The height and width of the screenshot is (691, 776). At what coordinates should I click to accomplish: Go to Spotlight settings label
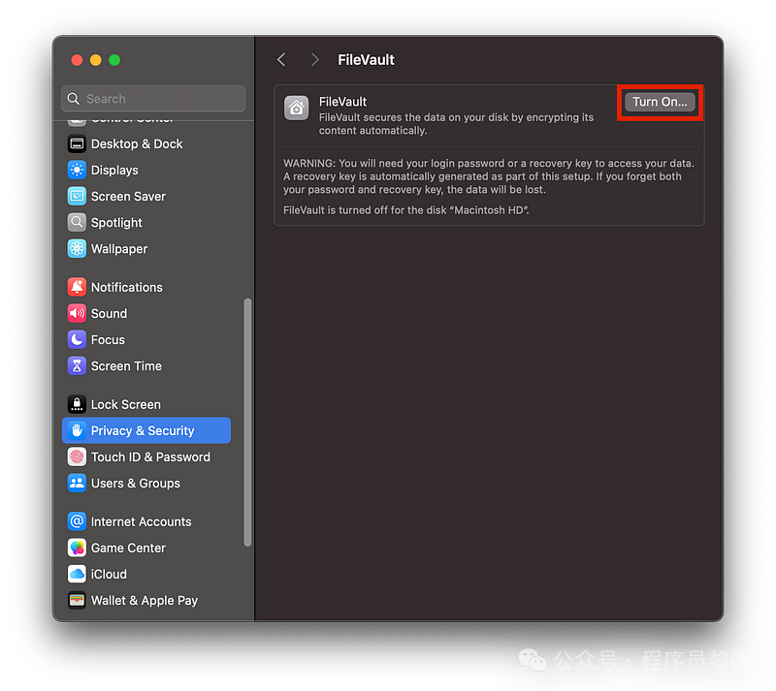tap(116, 223)
